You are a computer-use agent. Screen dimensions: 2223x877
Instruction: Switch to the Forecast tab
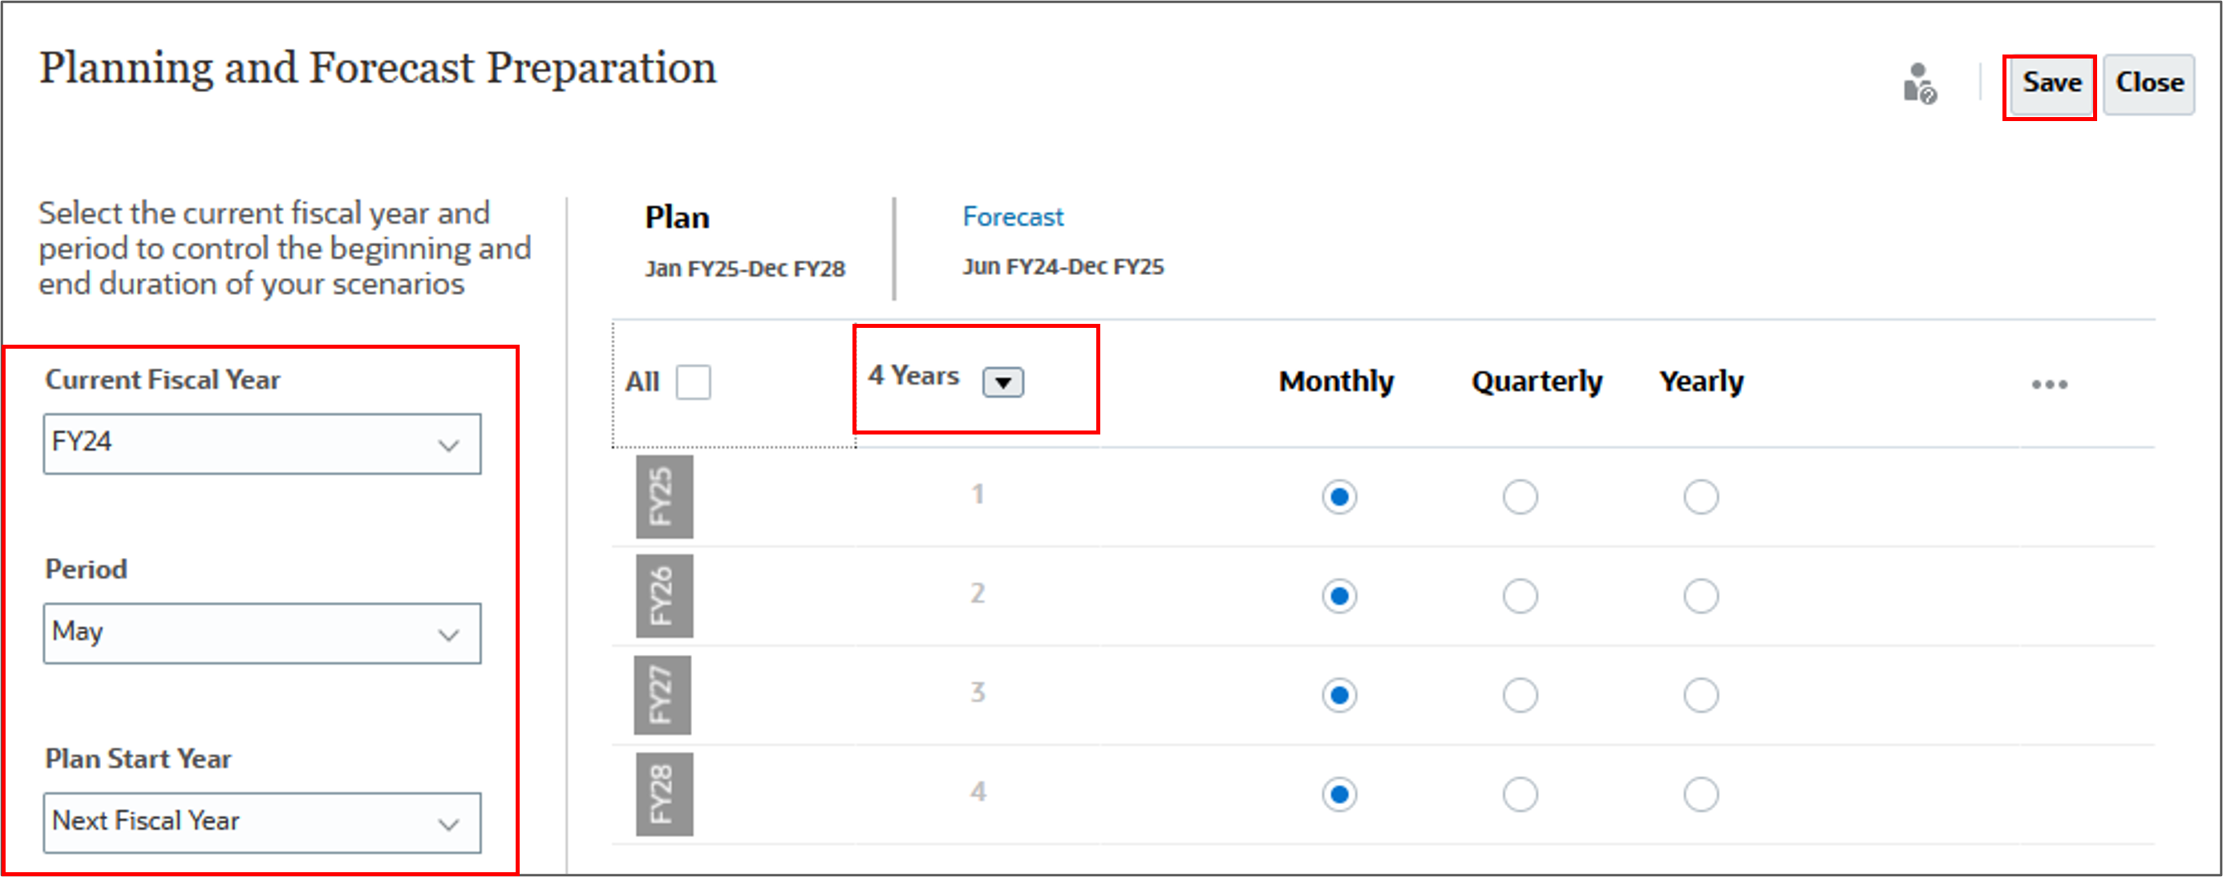click(1012, 216)
